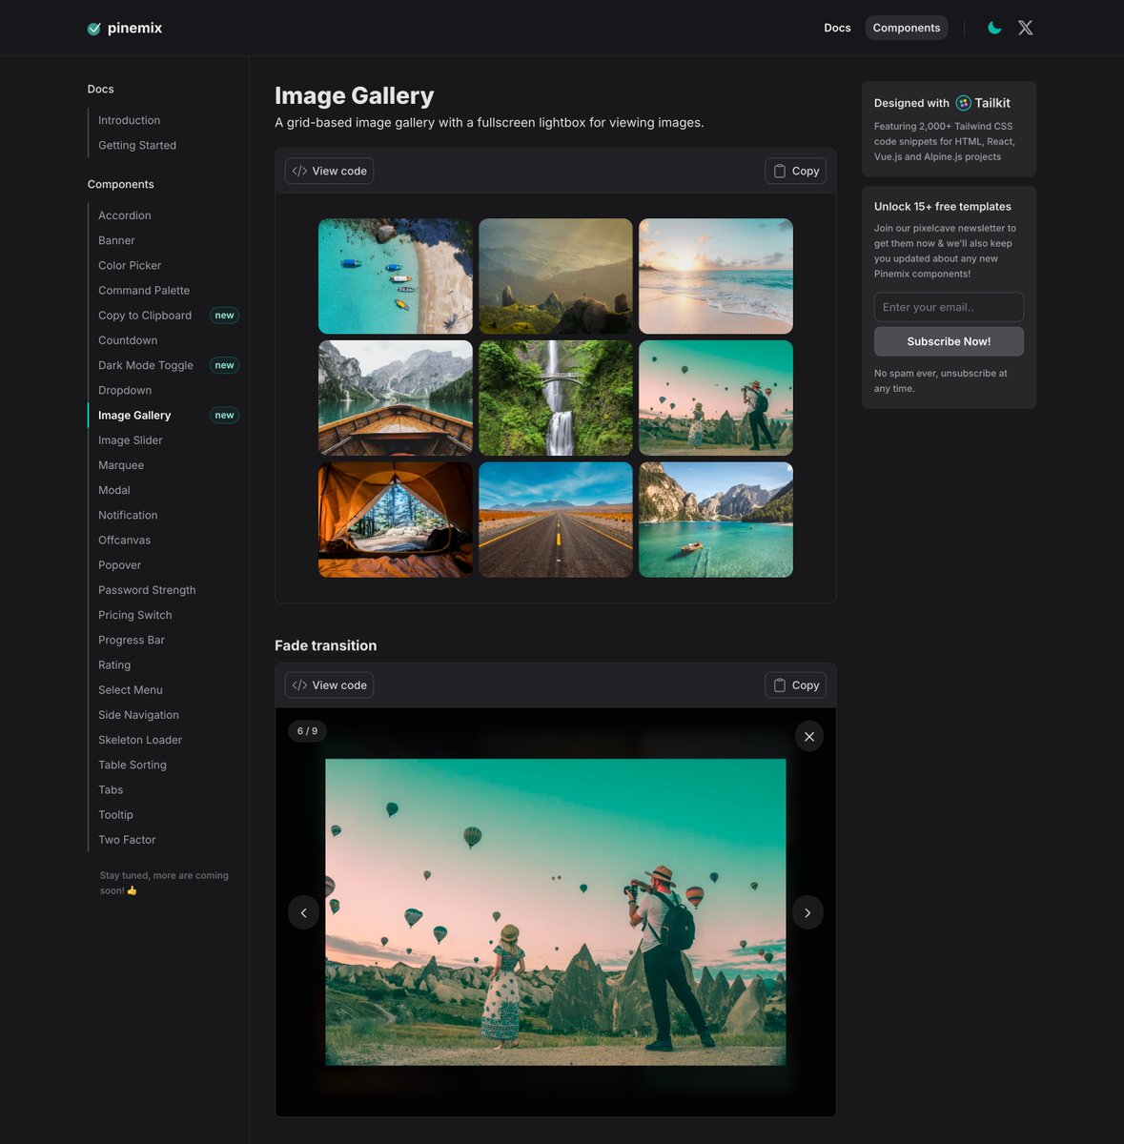Viewport: 1124px width, 1144px height.
Task: Click the Subscribe Now! button
Action: pyautogui.click(x=949, y=341)
